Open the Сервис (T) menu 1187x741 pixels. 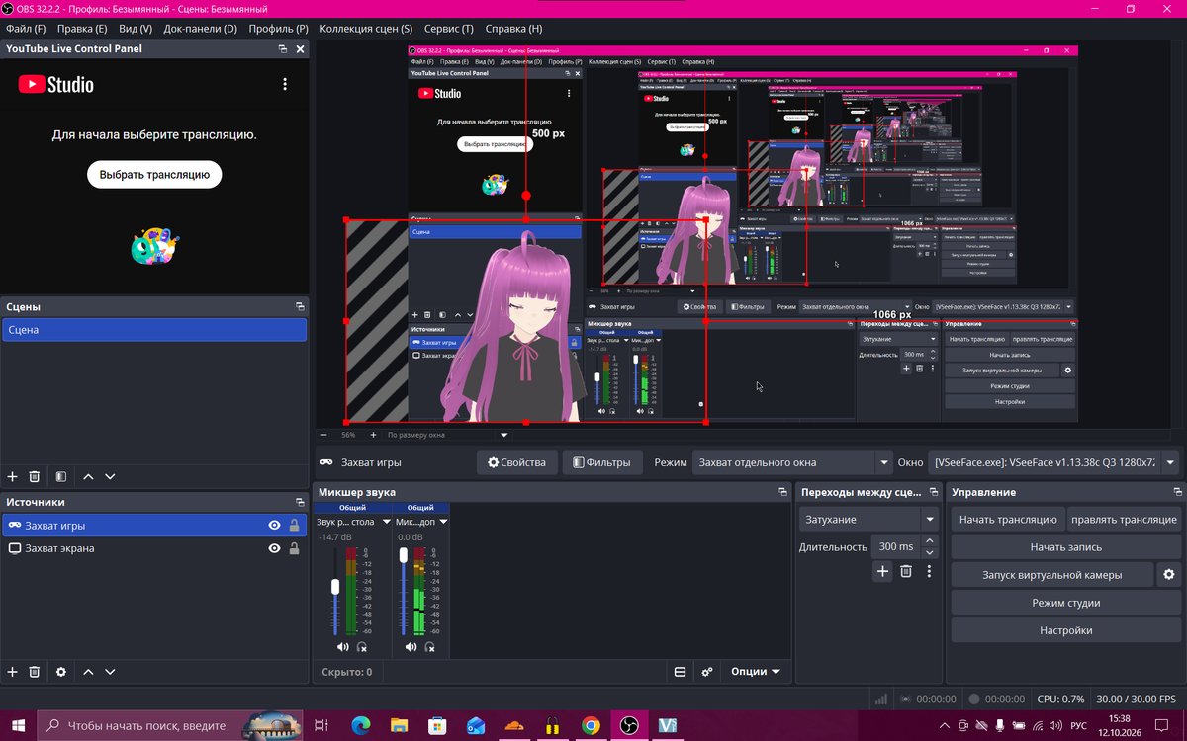pos(449,29)
